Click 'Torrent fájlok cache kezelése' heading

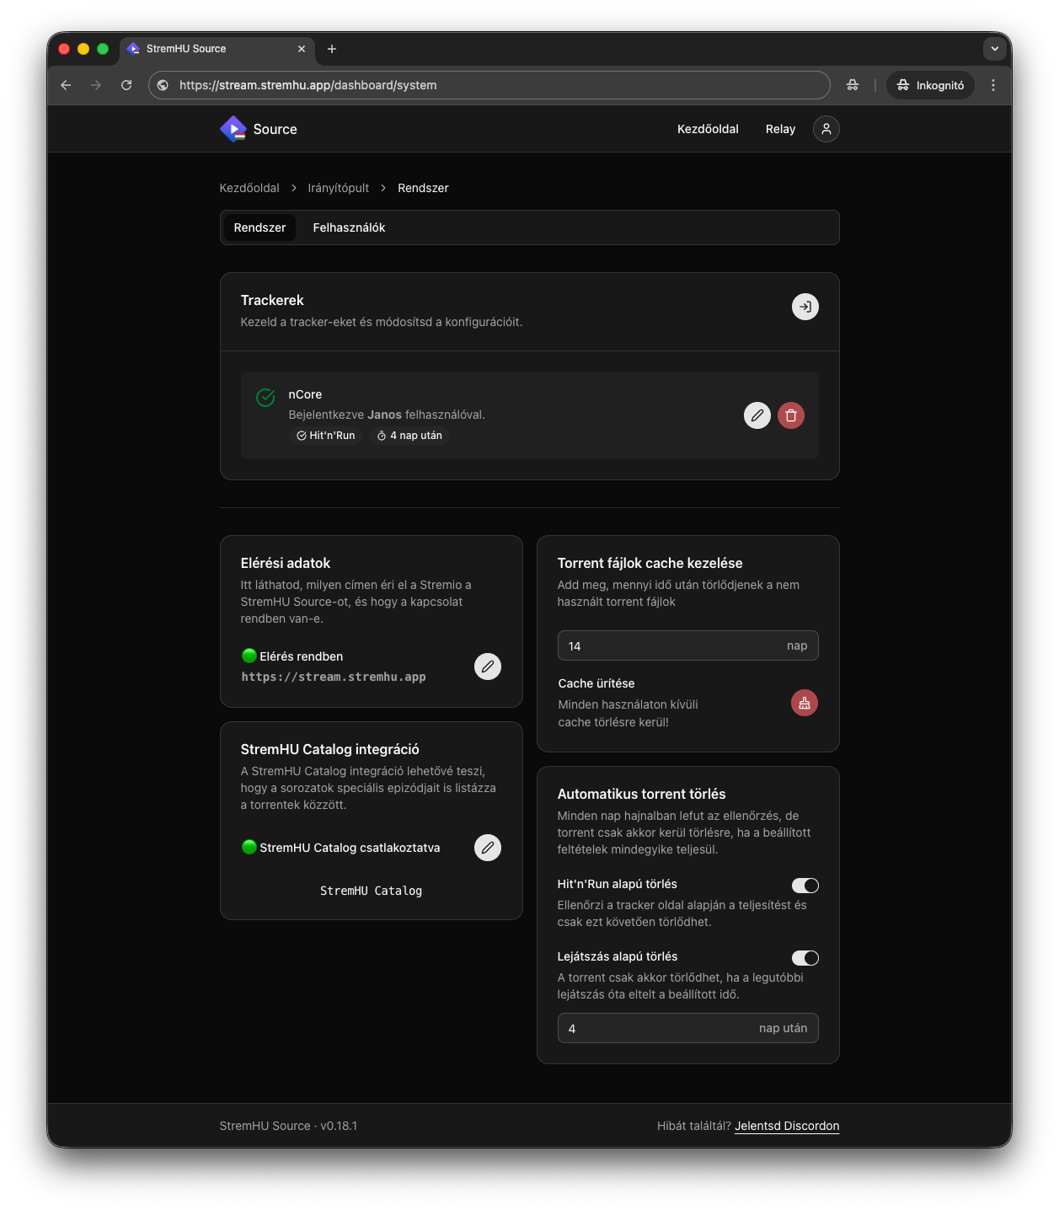pos(650,563)
